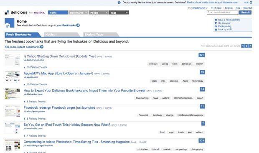Viewport: 259px width, 153px height.
Task: Click SAVE next to the Yahoo shutdown bookmark
Action: tap(99, 57)
